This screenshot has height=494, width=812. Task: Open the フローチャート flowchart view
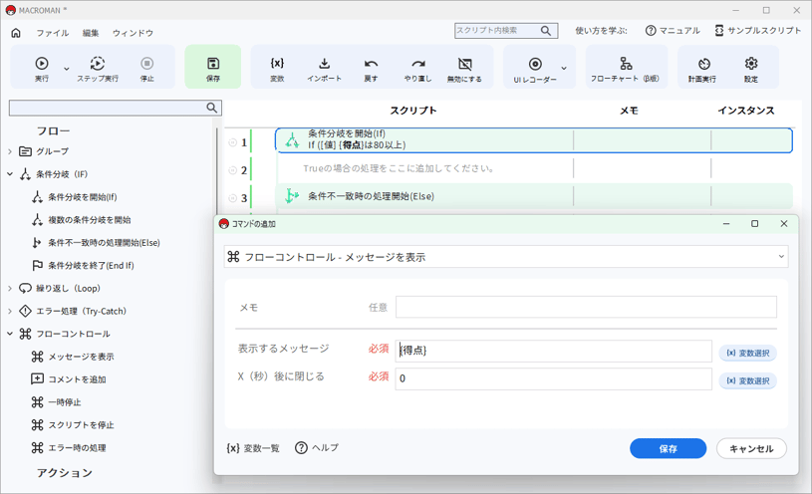[x=626, y=64]
